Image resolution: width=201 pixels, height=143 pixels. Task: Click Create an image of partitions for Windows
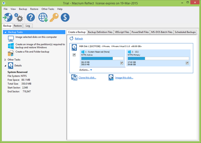click(40, 46)
